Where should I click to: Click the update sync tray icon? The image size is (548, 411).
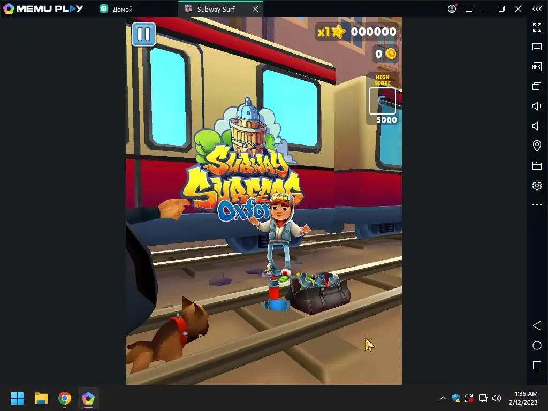click(x=469, y=398)
